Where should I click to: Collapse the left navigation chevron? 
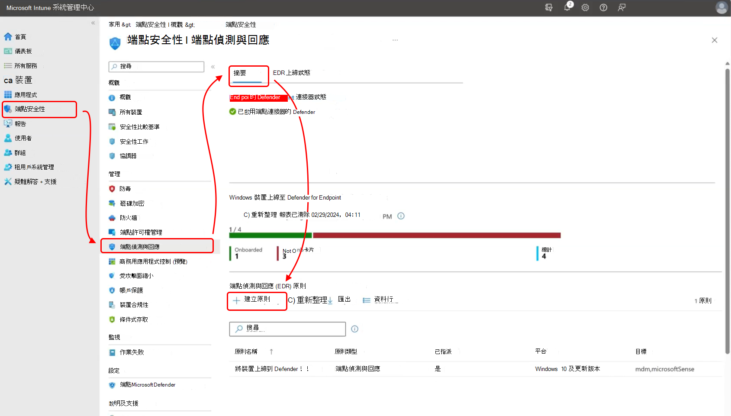93,23
